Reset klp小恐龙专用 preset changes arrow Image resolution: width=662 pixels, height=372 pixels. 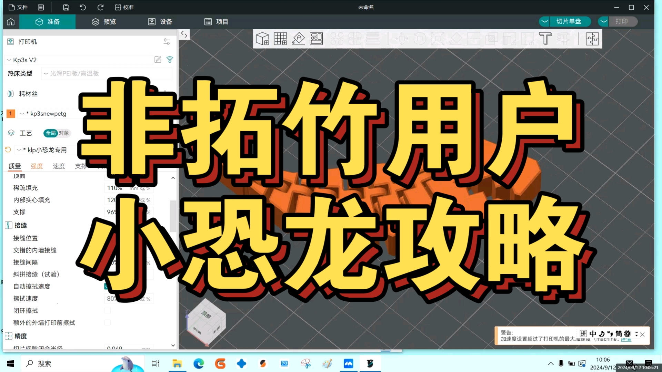pyautogui.click(x=8, y=149)
